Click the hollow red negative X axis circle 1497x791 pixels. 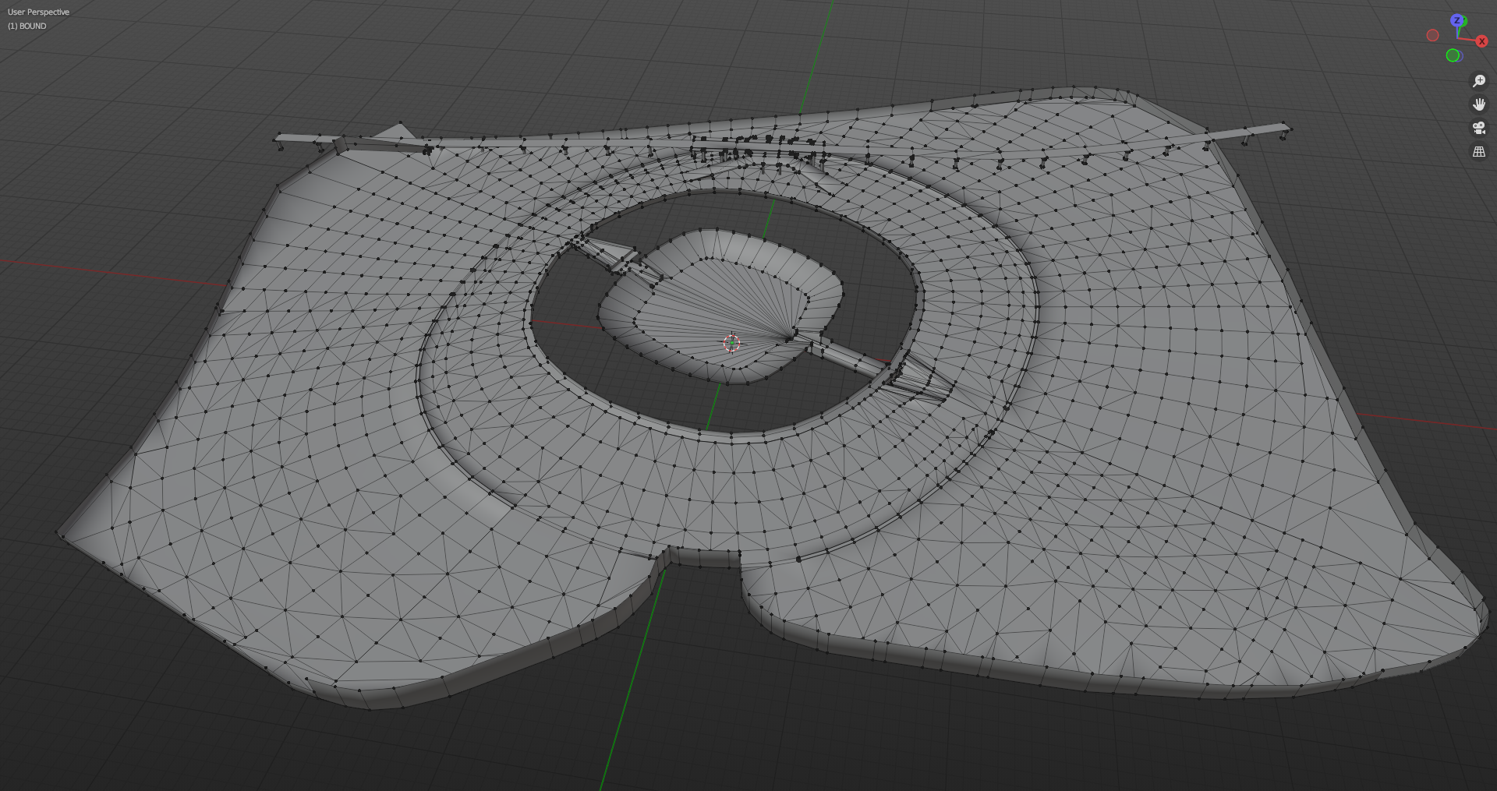(1432, 35)
